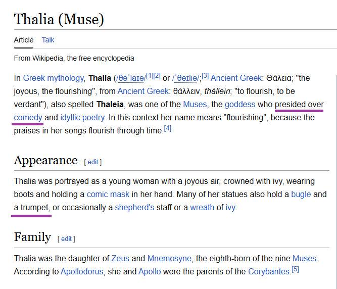
Task: Open the Greek mythology link
Action: click(54, 78)
